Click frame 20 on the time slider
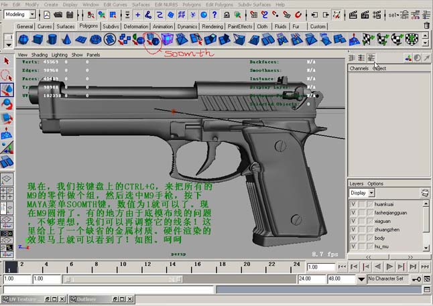433x306 pixels. [247, 266]
